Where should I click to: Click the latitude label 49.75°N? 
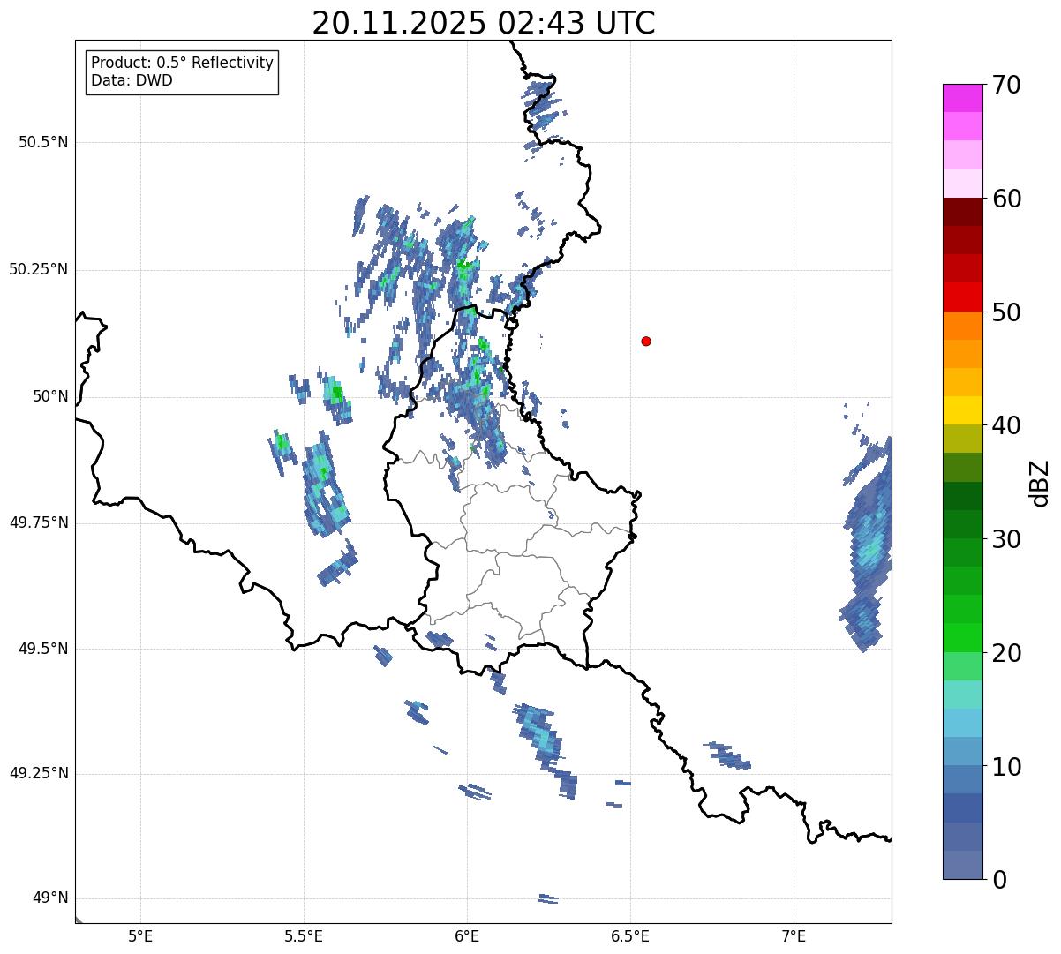tap(38, 522)
